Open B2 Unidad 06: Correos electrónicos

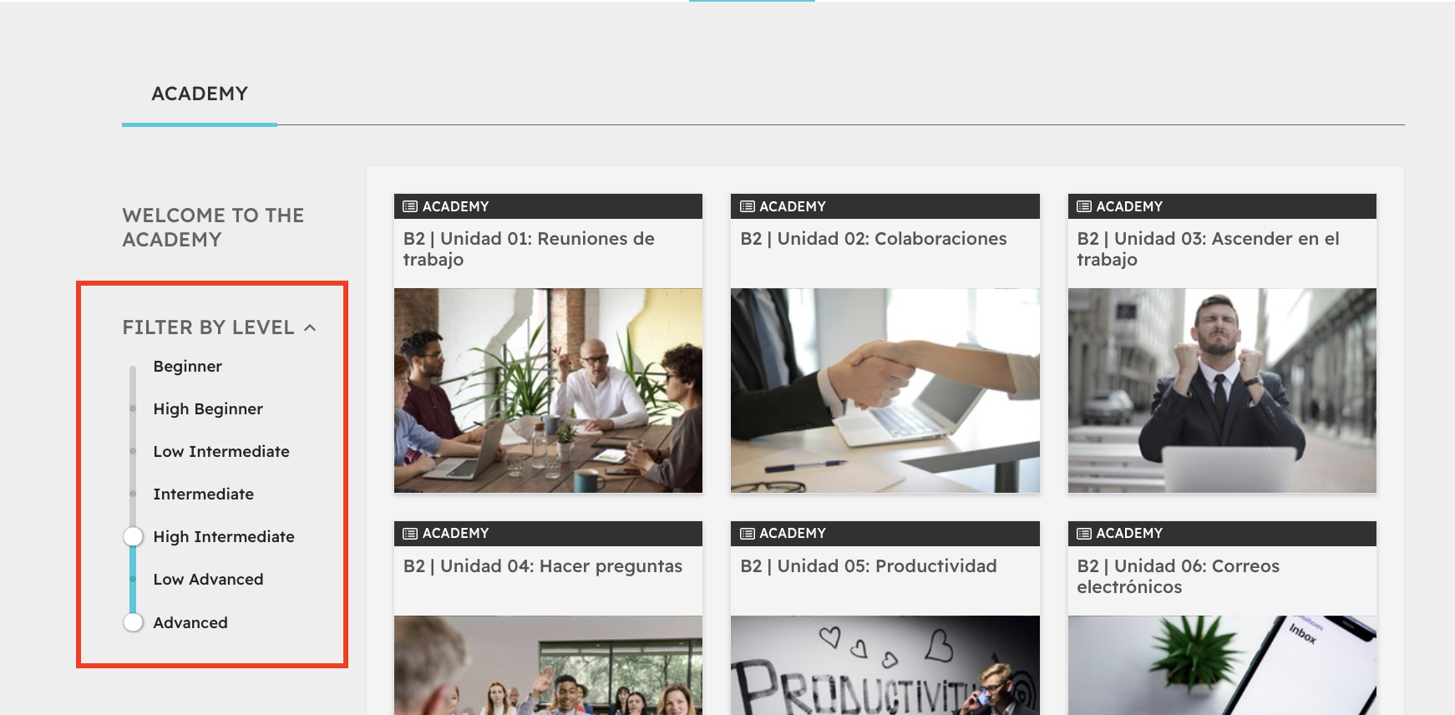pos(1178,576)
